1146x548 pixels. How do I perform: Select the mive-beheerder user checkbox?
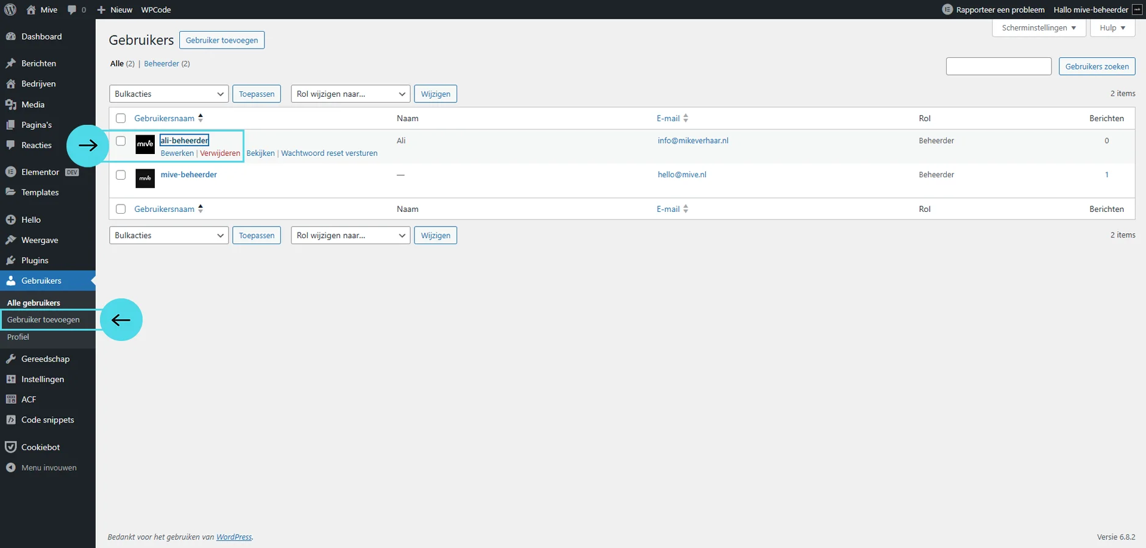click(121, 175)
